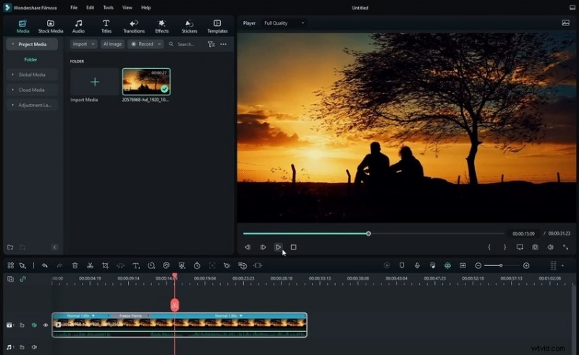Undo the last action
579x355 pixels.
point(44,265)
